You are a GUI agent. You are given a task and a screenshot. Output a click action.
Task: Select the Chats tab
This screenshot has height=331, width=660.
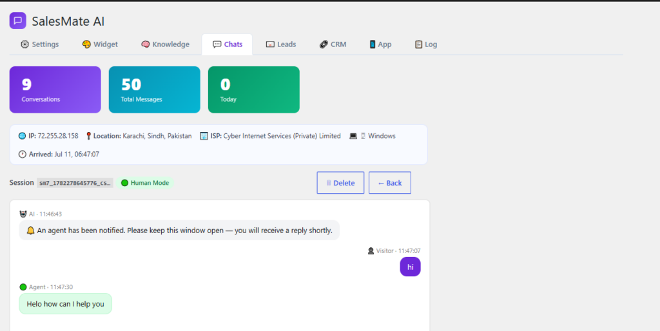(x=228, y=44)
